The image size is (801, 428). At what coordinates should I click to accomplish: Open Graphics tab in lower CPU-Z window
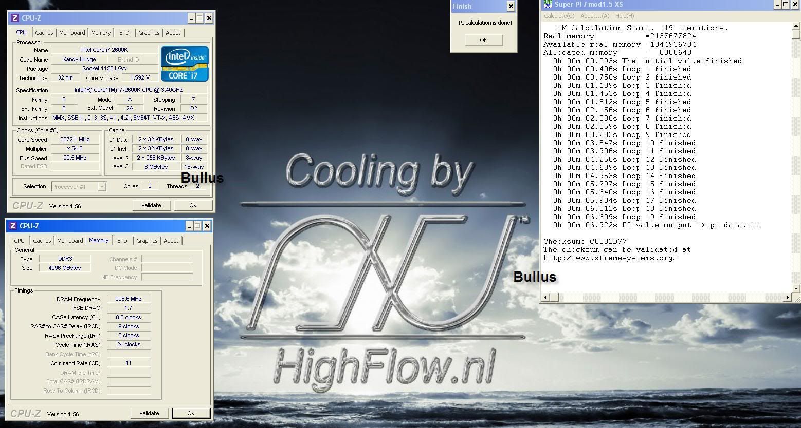pyautogui.click(x=147, y=241)
